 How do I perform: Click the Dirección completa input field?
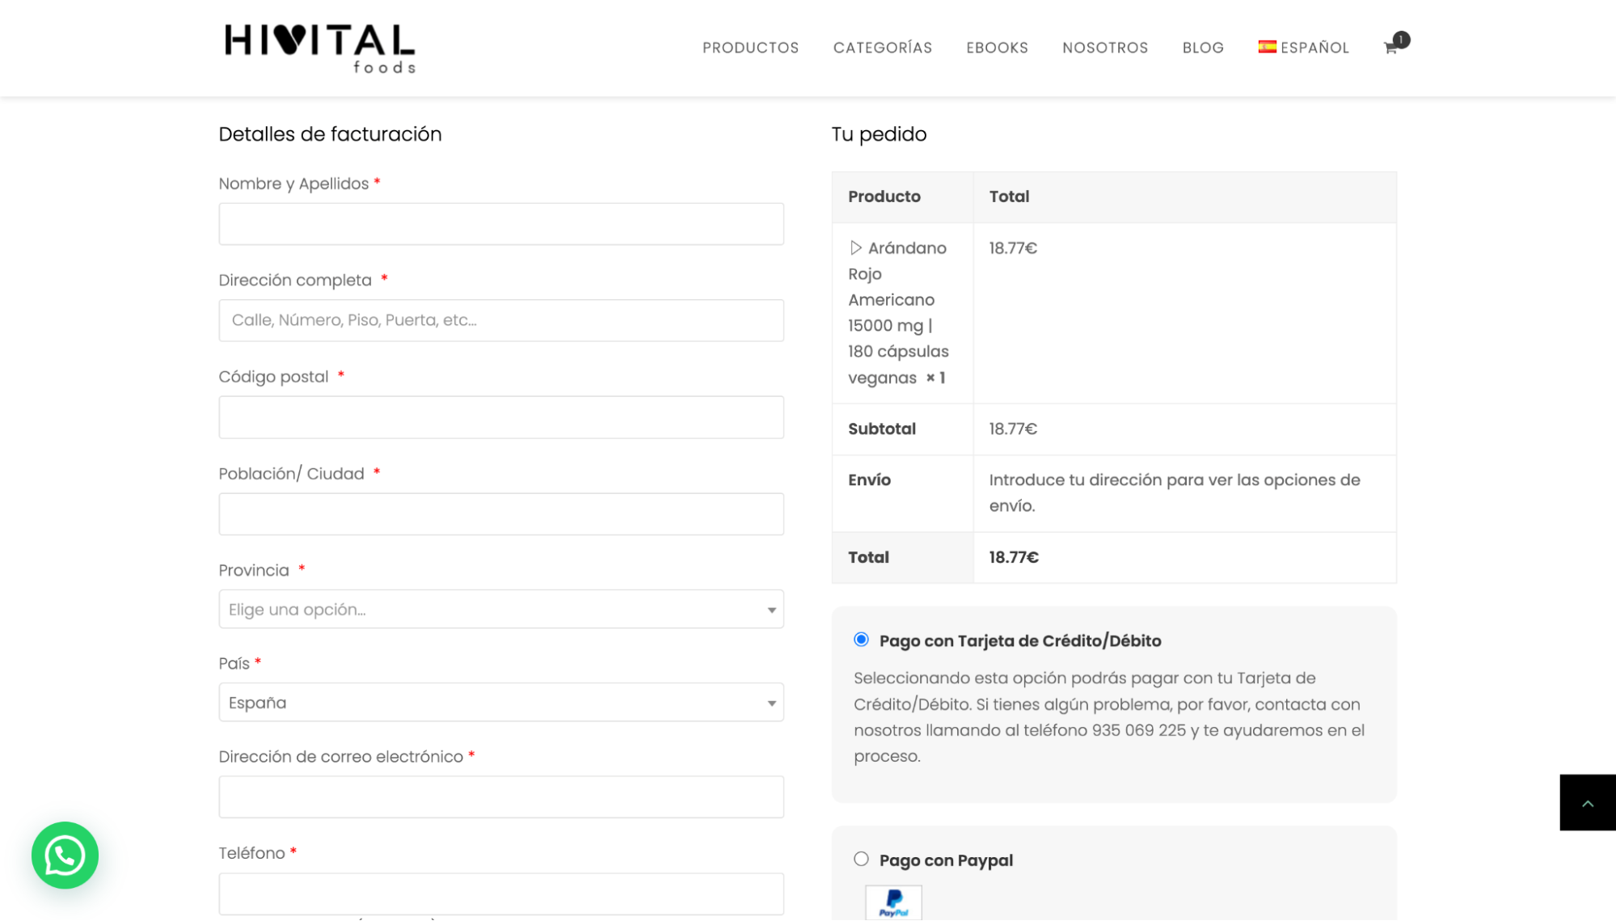click(501, 320)
